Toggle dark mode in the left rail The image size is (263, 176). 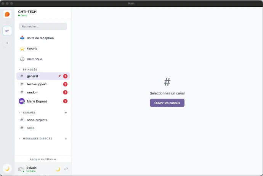7,168
